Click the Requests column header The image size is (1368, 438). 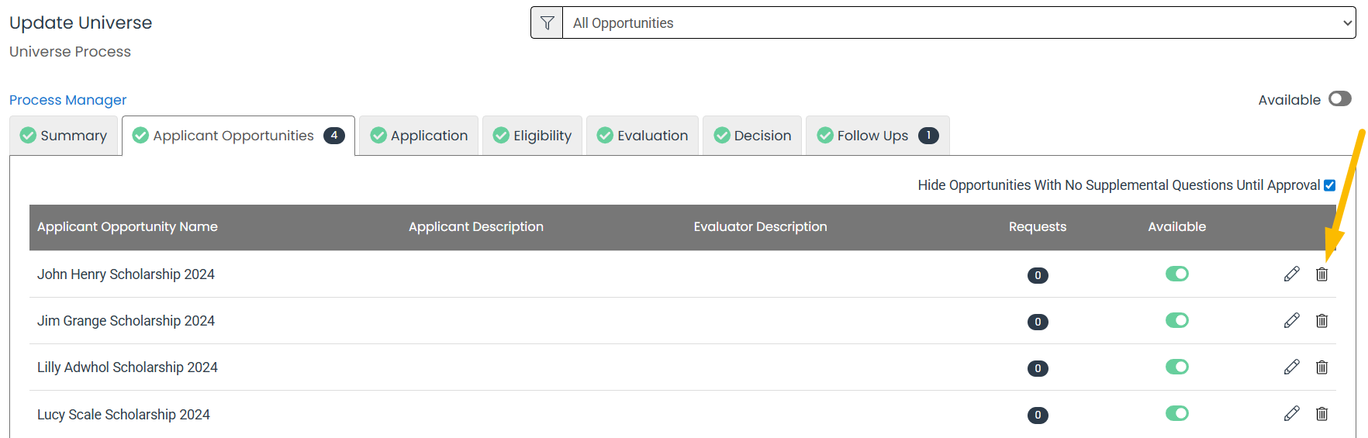click(x=1038, y=227)
